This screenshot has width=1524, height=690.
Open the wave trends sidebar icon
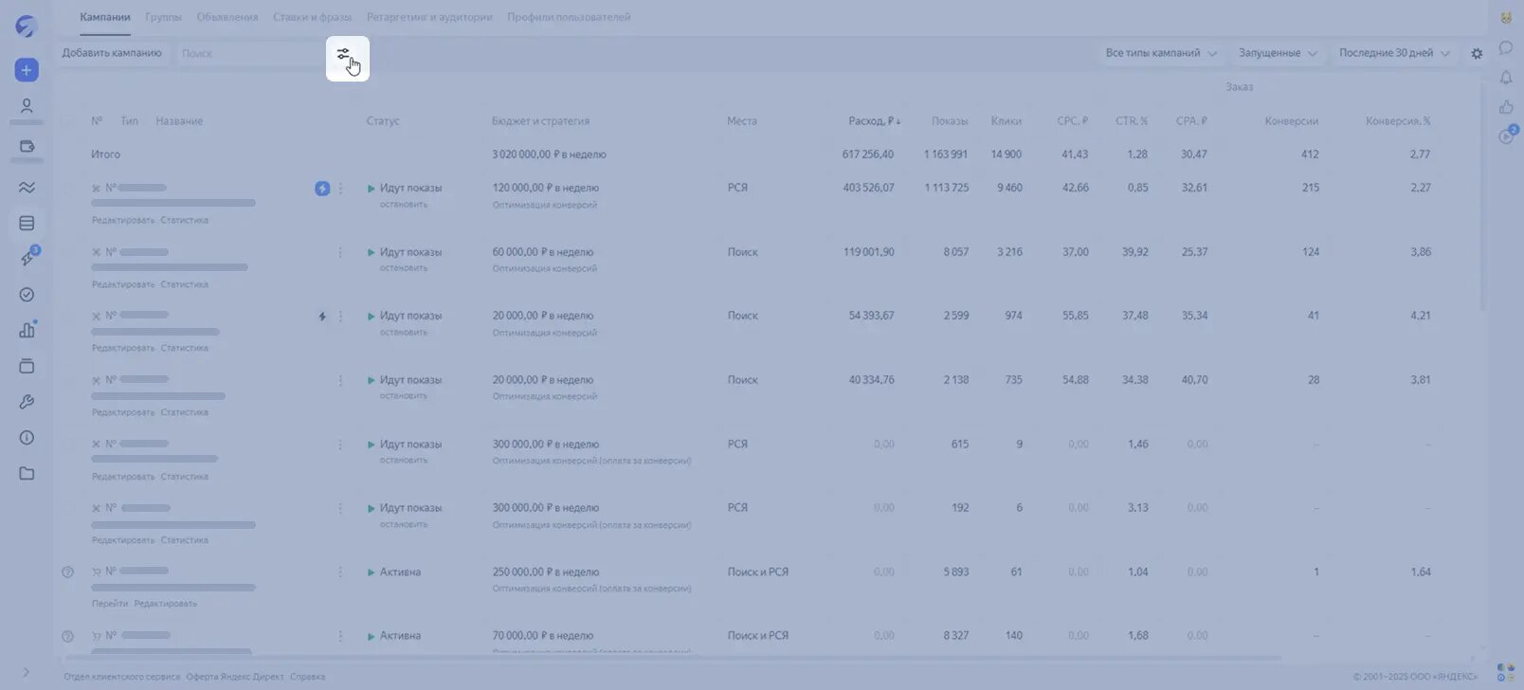point(27,188)
